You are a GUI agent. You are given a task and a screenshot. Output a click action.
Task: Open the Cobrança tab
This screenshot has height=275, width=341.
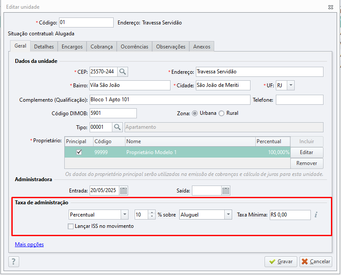(x=101, y=46)
